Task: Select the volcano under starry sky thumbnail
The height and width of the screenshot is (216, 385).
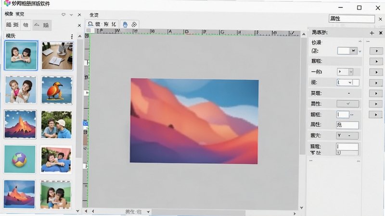Action: [20, 124]
